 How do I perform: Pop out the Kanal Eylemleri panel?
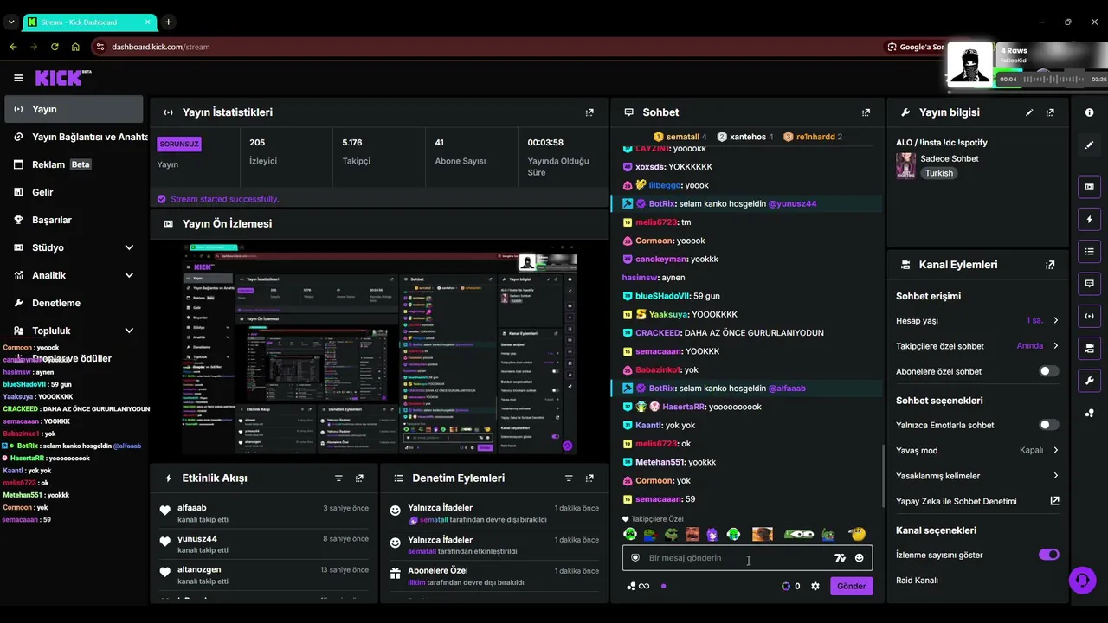[x=1050, y=265]
